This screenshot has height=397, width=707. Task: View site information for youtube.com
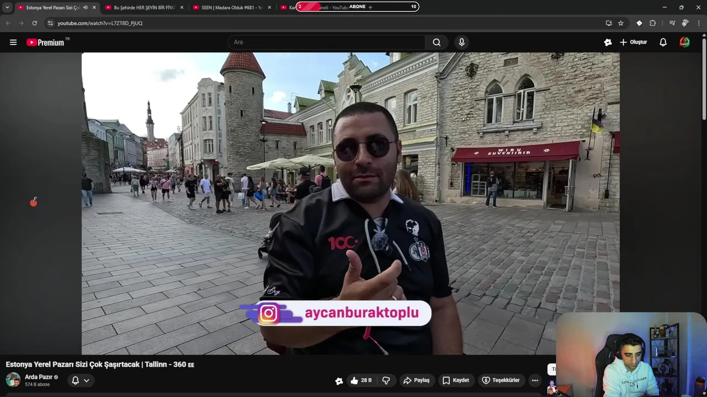tap(50, 23)
